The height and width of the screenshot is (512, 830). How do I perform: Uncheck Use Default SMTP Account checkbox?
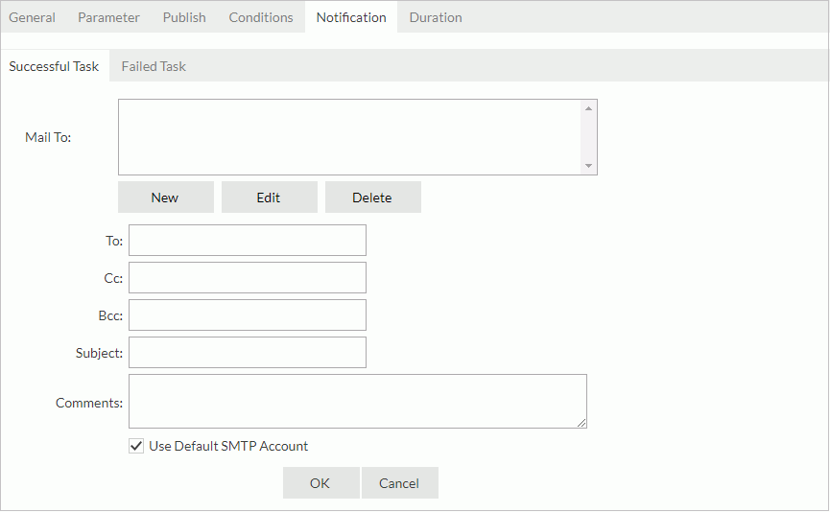[x=136, y=446]
